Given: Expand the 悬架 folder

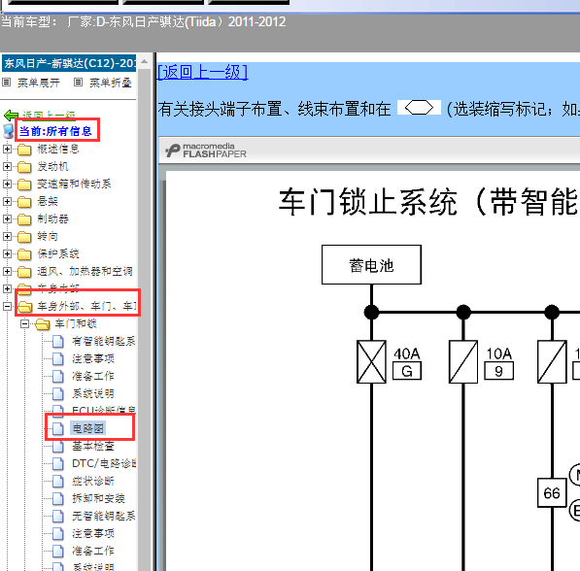Looking at the screenshot, I should 7,201.
